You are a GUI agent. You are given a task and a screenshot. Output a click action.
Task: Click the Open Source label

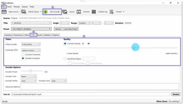[x=14, y=12]
